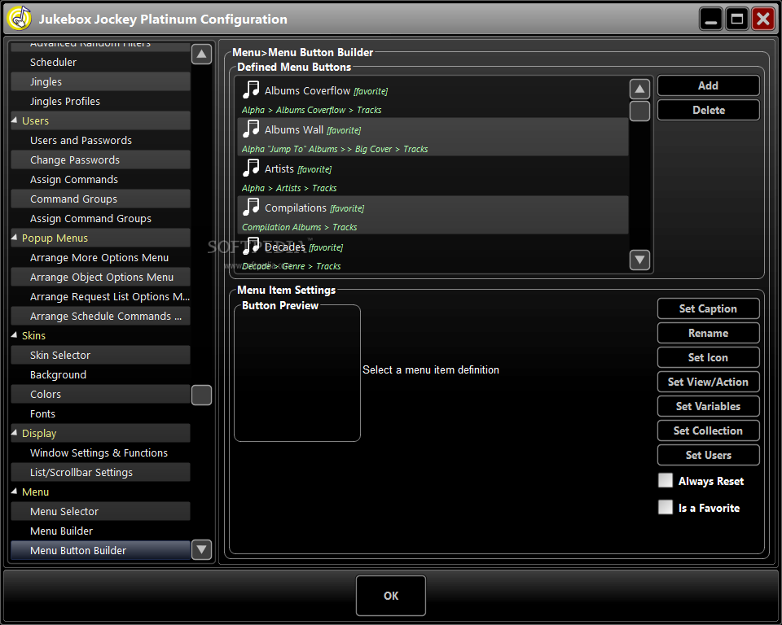Viewport: 782px width, 625px height.
Task: Collapse the Display tree section
Action: (x=15, y=433)
